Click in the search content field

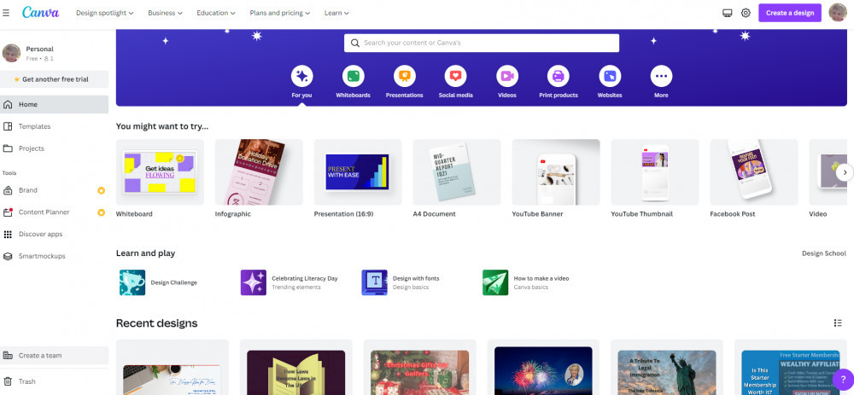click(x=482, y=43)
